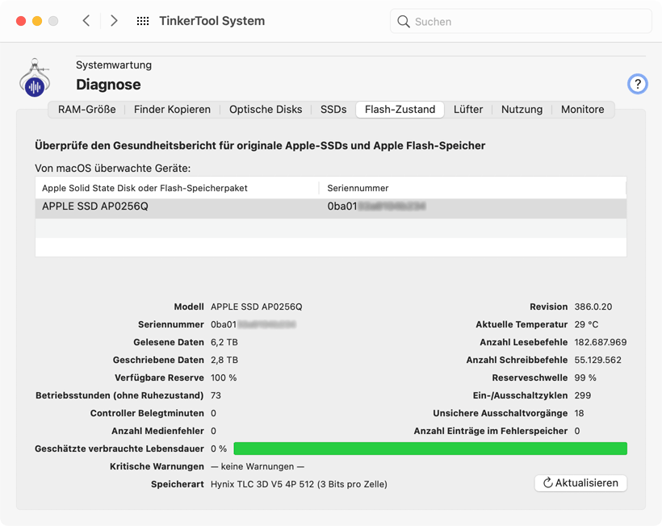This screenshot has height=526, width=662.
Task: Click the green lifetime usage bar
Action: pyautogui.click(x=430, y=449)
